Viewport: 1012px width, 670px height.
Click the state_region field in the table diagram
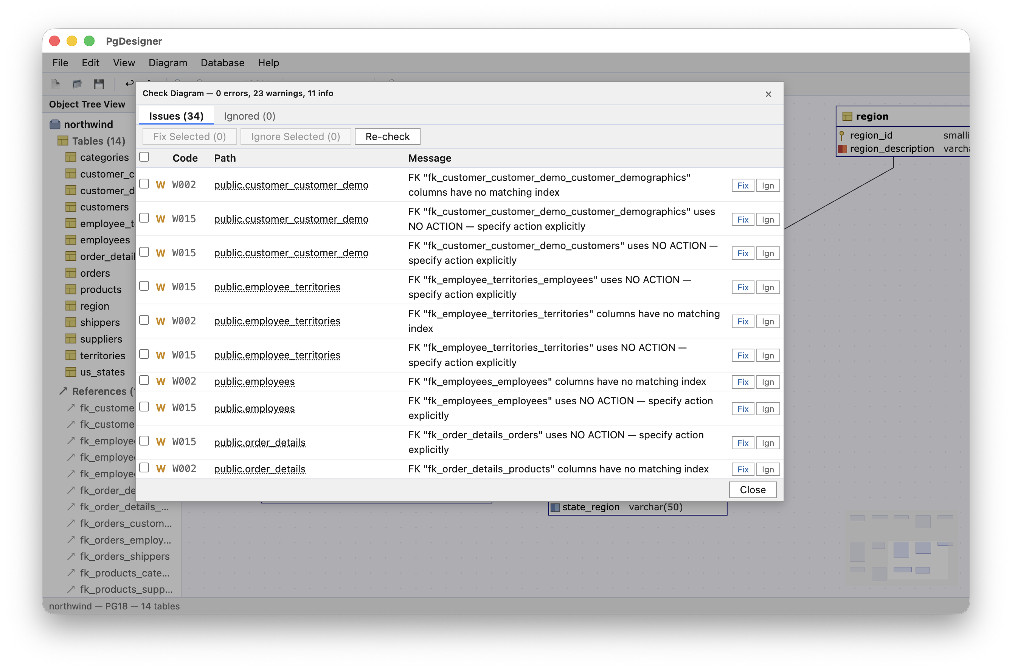pyautogui.click(x=591, y=507)
